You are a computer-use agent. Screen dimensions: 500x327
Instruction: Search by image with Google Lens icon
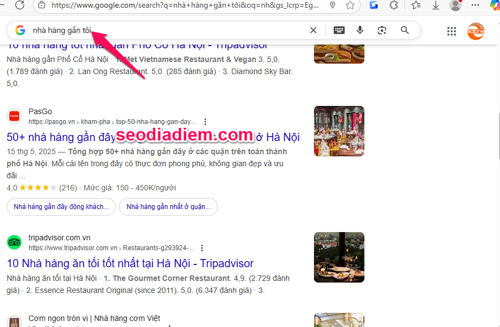pos(382,30)
